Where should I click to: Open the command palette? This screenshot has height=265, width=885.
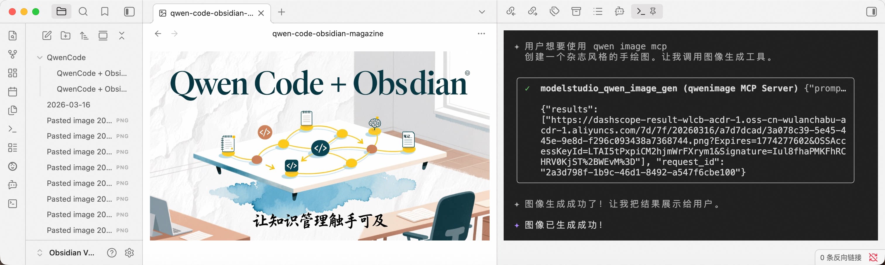click(13, 129)
